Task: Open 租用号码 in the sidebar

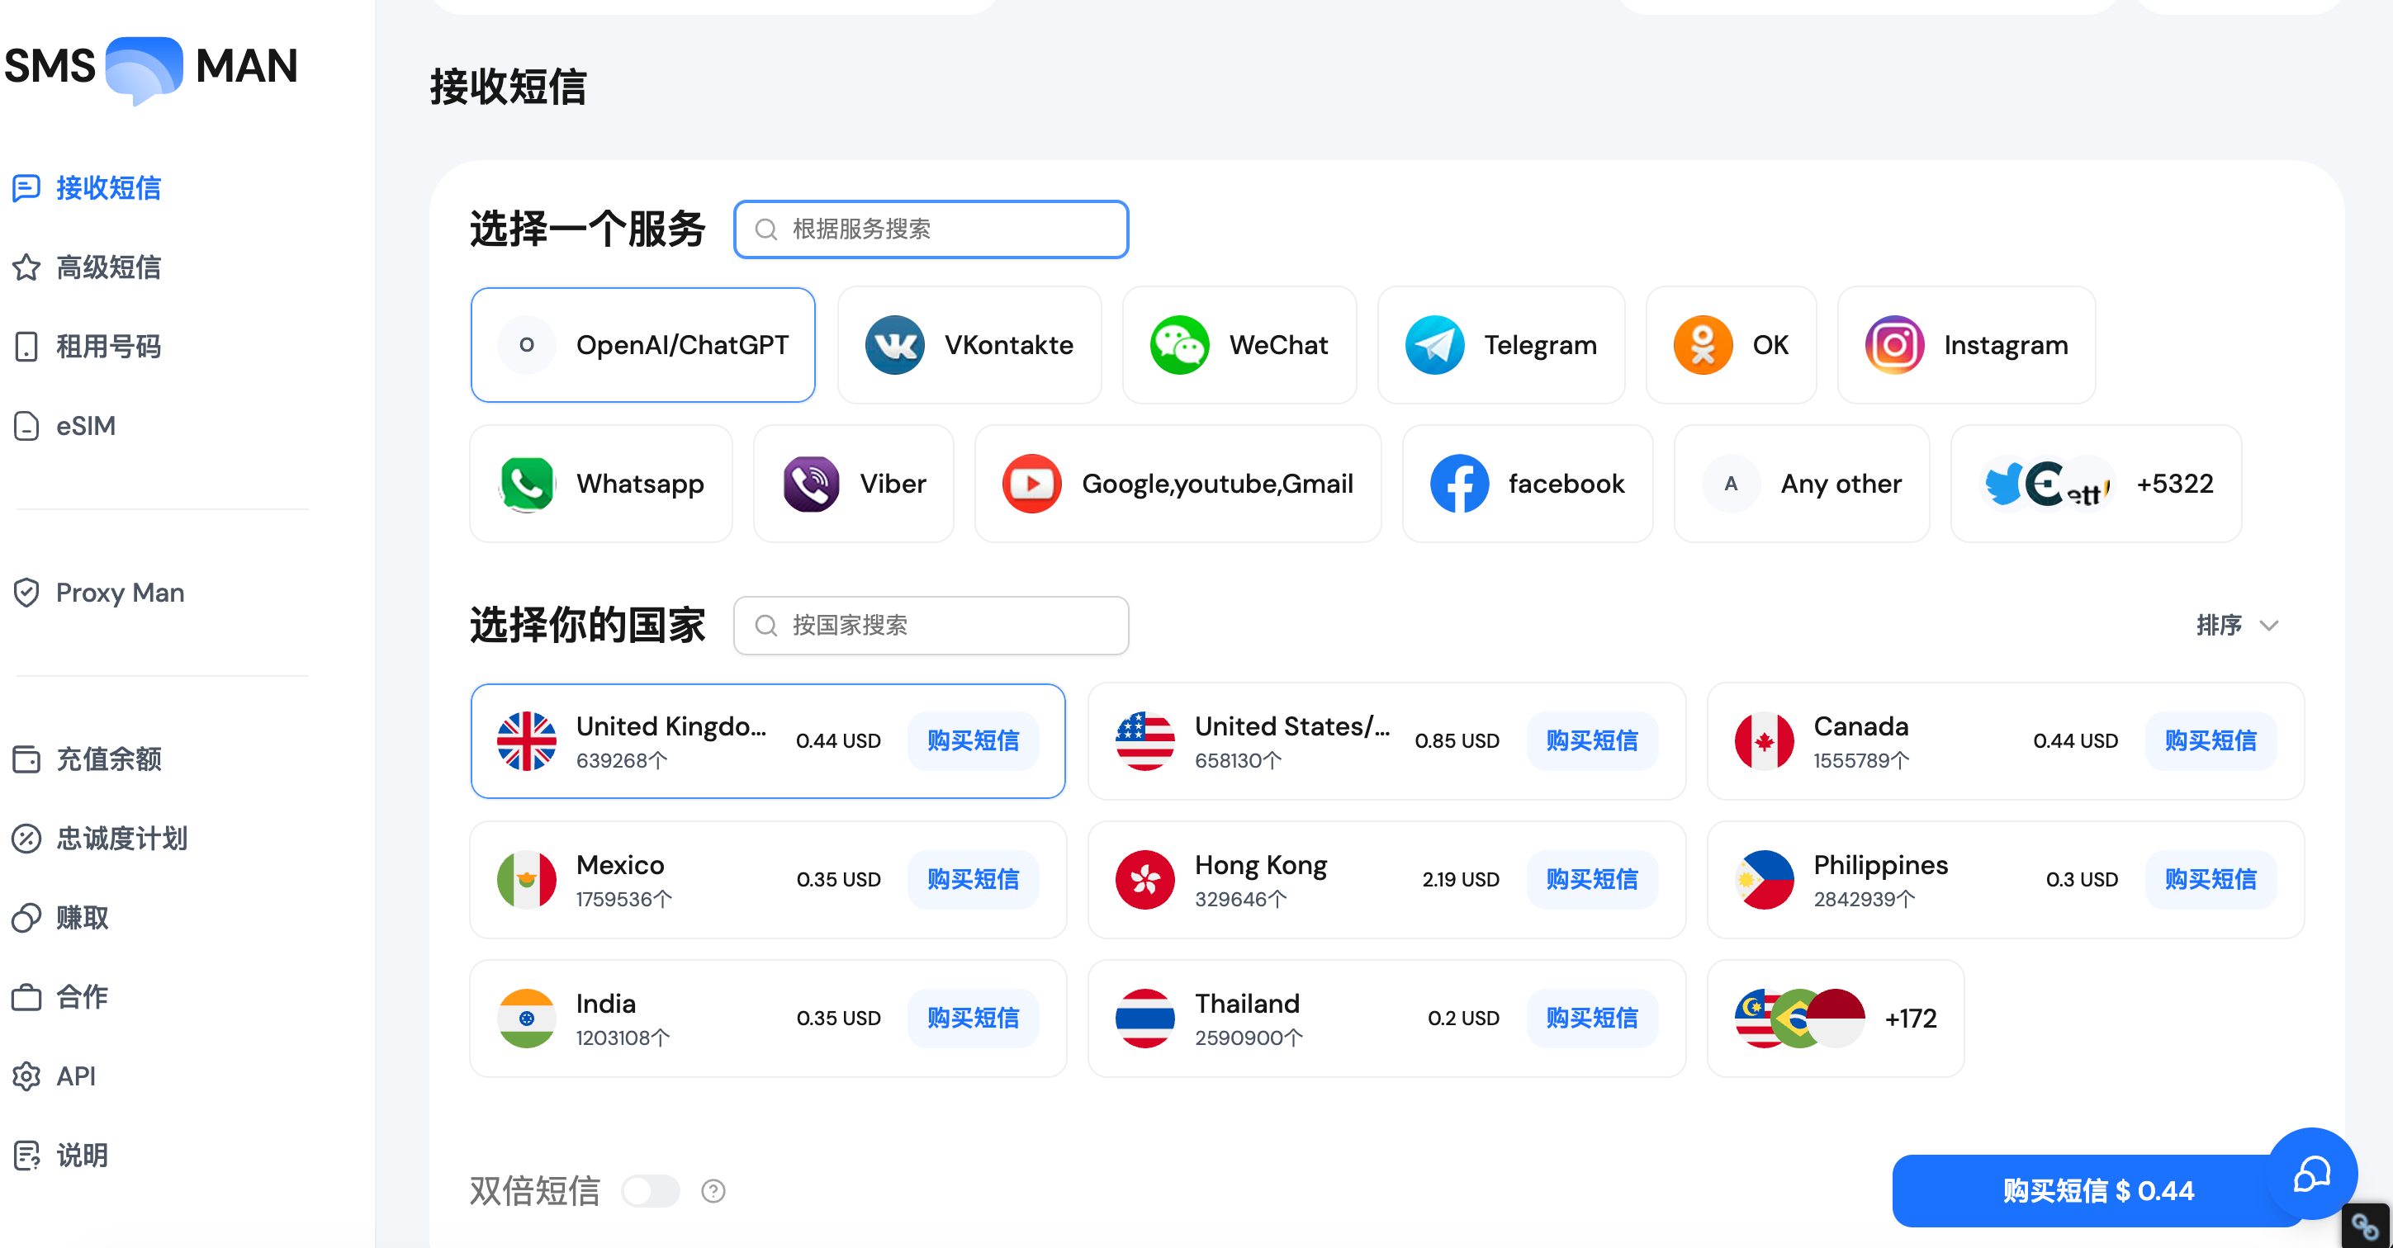Action: coord(88,347)
